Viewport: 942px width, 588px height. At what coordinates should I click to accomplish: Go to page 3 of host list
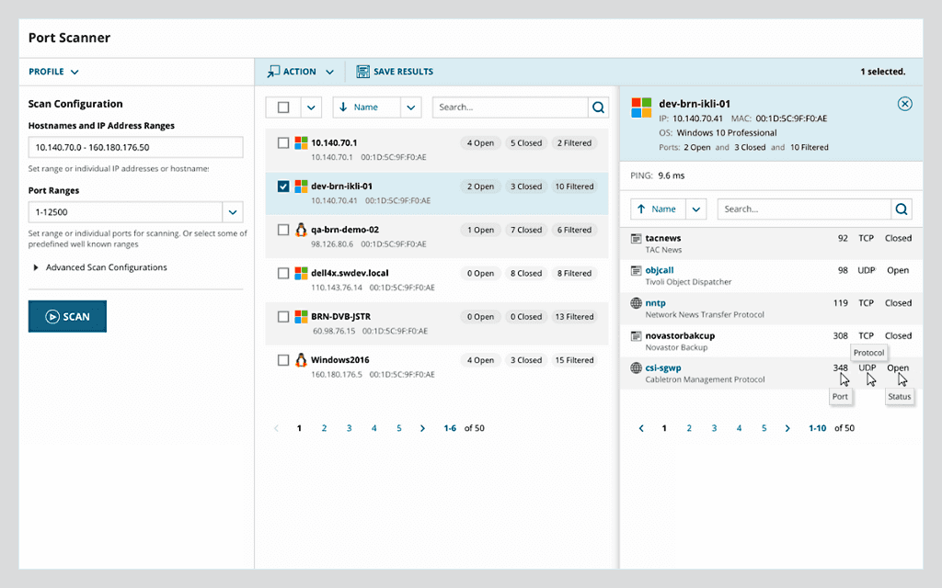coord(349,428)
